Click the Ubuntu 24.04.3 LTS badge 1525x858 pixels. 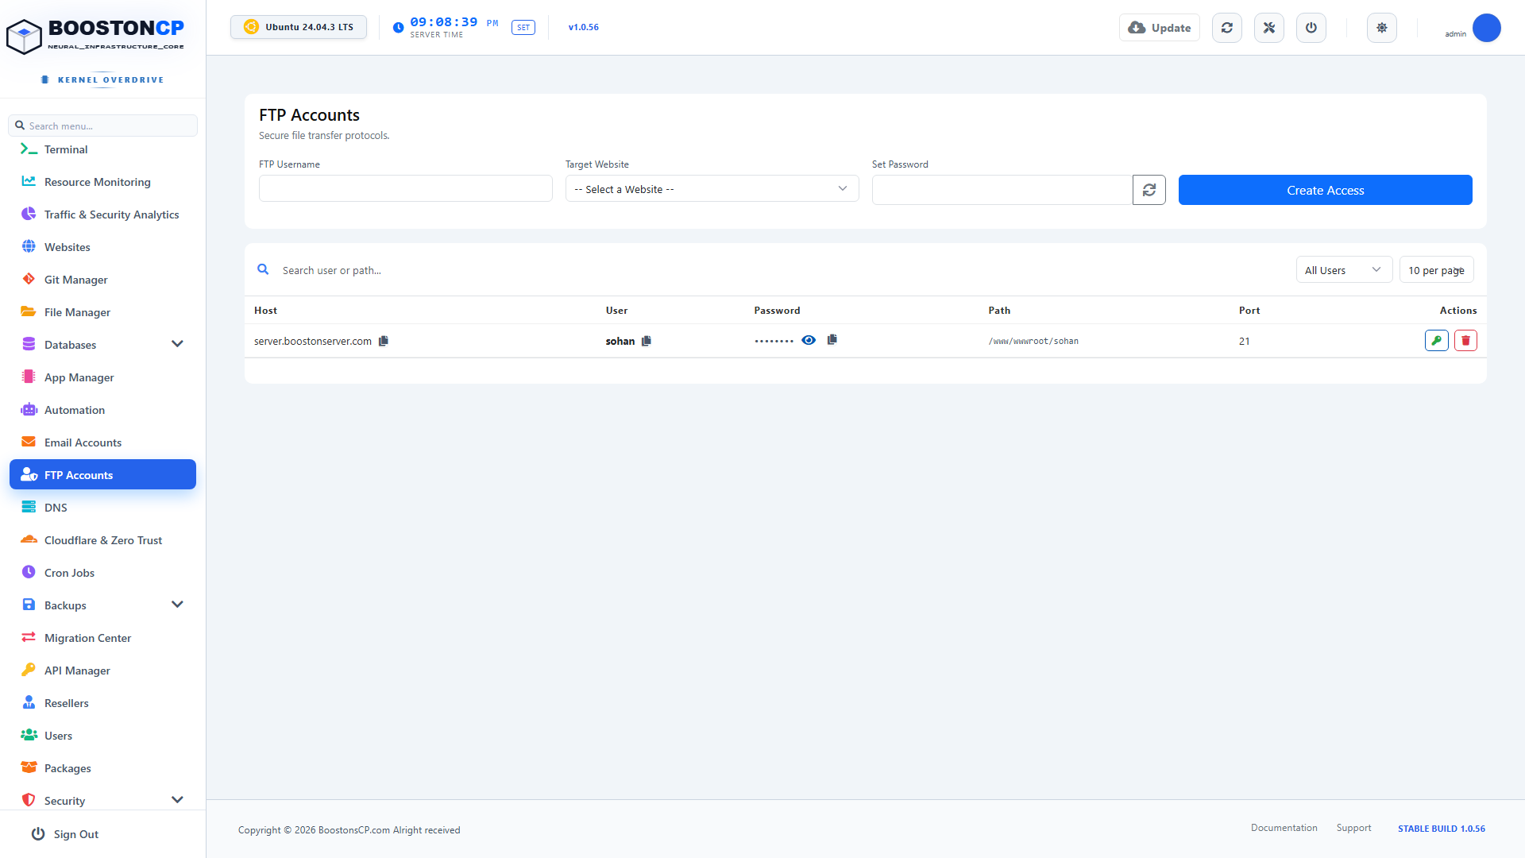coord(299,27)
